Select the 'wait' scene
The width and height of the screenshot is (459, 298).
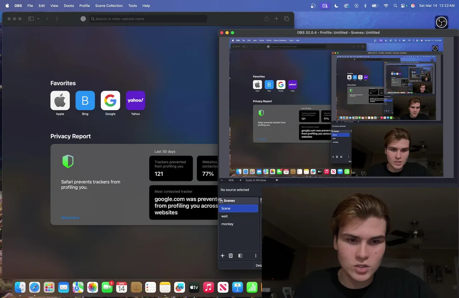point(238,216)
